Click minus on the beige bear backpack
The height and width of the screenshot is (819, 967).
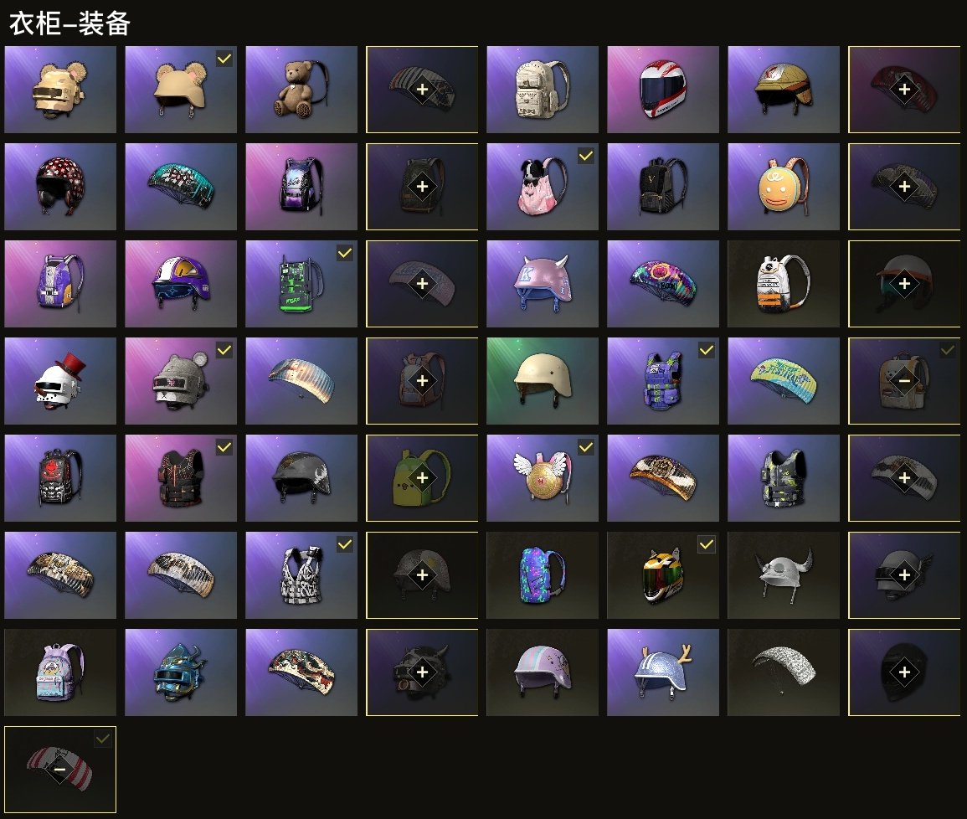click(904, 380)
